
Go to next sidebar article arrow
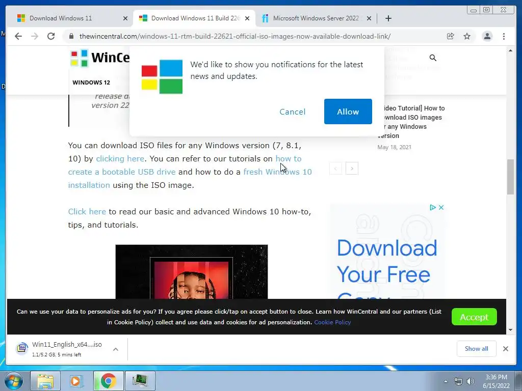click(352, 169)
